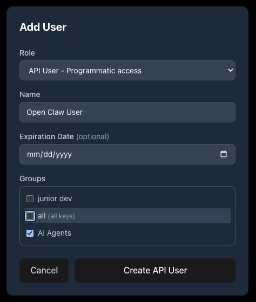Open the Role dropdown
This screenshot has width=256, height=302.
[x=127, y=71]
